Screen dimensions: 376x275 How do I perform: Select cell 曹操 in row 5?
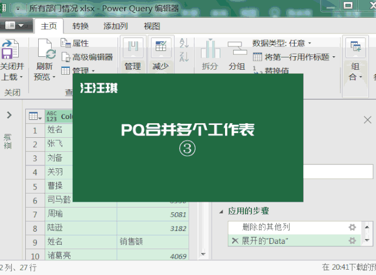point(59,186)
